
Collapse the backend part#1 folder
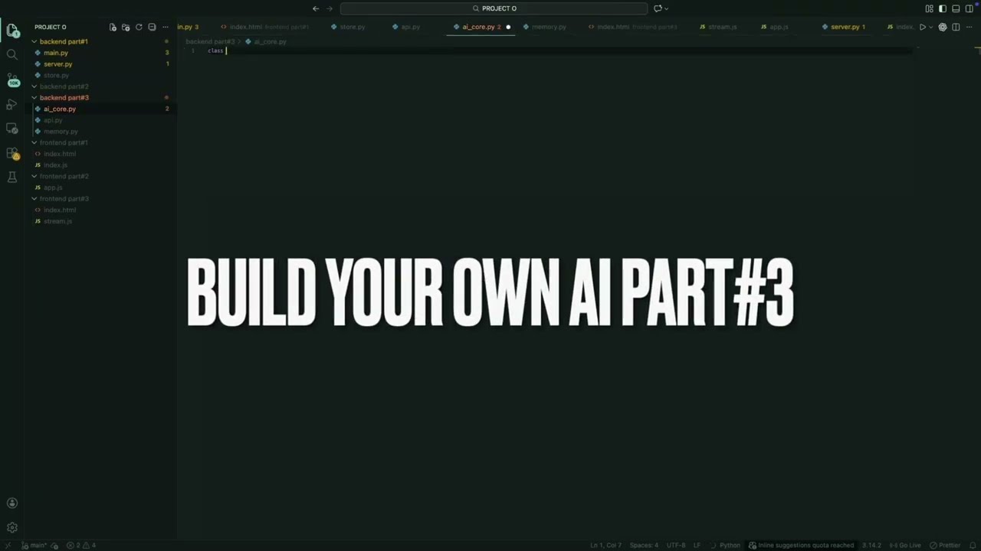coord(64,41)
